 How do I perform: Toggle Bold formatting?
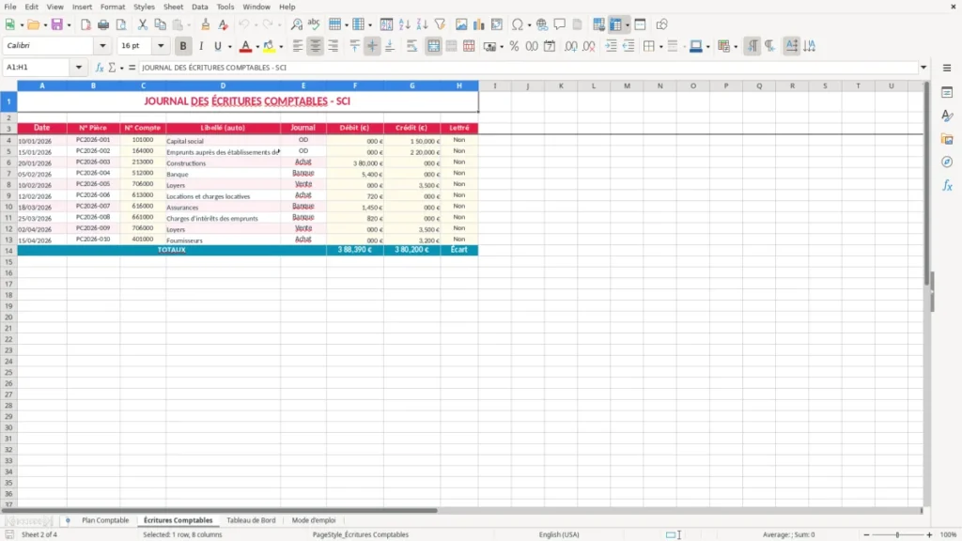coord(183,46)
